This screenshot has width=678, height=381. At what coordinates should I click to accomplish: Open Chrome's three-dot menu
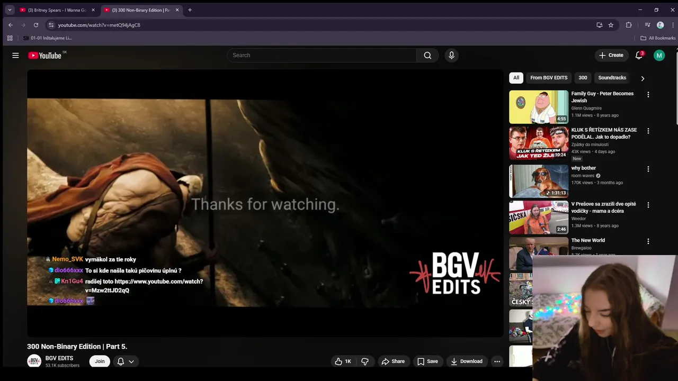672,25
